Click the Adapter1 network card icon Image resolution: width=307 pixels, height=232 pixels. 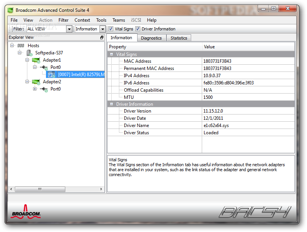click(x=36, y=60)
